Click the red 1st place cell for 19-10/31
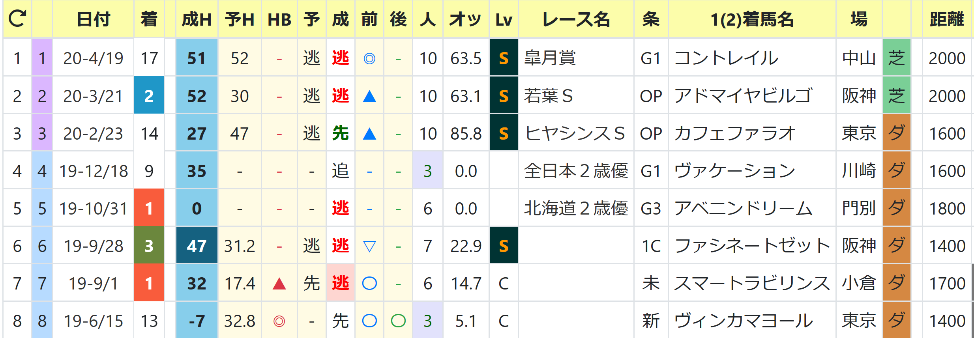 [149, 209]
